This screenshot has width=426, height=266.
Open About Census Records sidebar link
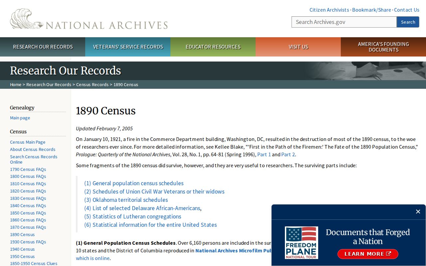pyautogui.click(x=33, y=149)
